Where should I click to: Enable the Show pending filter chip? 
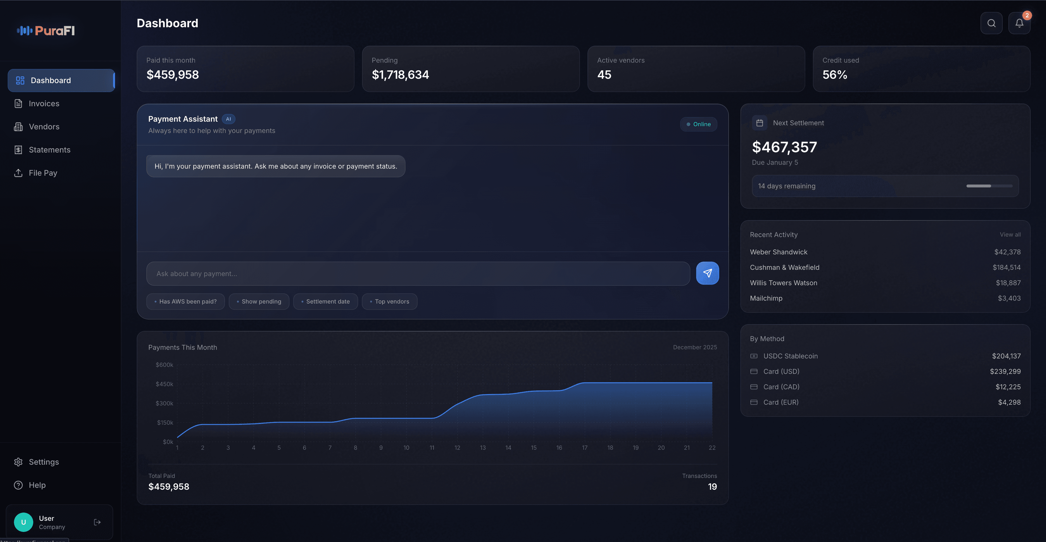259,301
